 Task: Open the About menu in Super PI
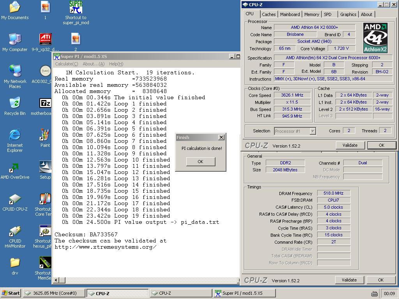click(94, 64)
